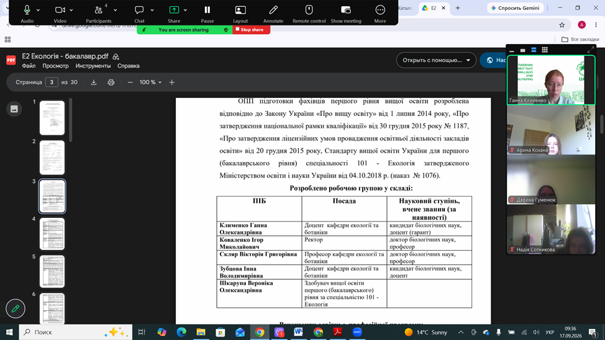Open the Файл menu

[x=29, y=66]
